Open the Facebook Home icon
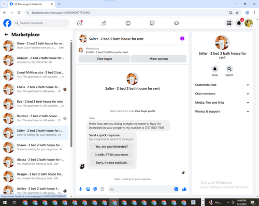This screenshot has width=259, height=206. pyautogui.click(x=80, y=23)
